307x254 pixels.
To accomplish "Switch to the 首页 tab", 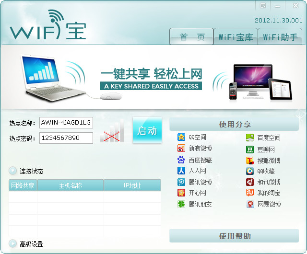I will pos(191,36).
